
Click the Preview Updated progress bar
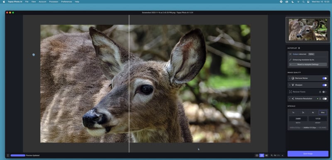[x=18, y=155]
